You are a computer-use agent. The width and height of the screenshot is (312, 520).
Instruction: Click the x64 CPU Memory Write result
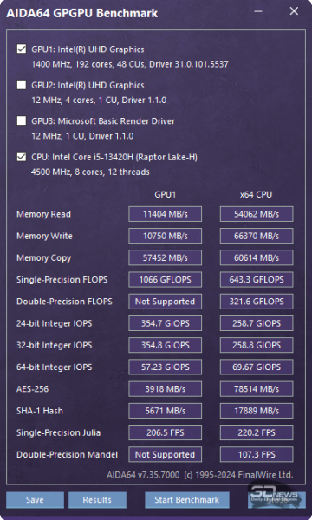(257, 236)
